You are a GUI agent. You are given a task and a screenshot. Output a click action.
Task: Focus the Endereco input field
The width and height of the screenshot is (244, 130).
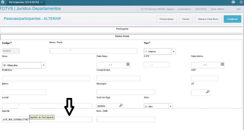[46, 79]
